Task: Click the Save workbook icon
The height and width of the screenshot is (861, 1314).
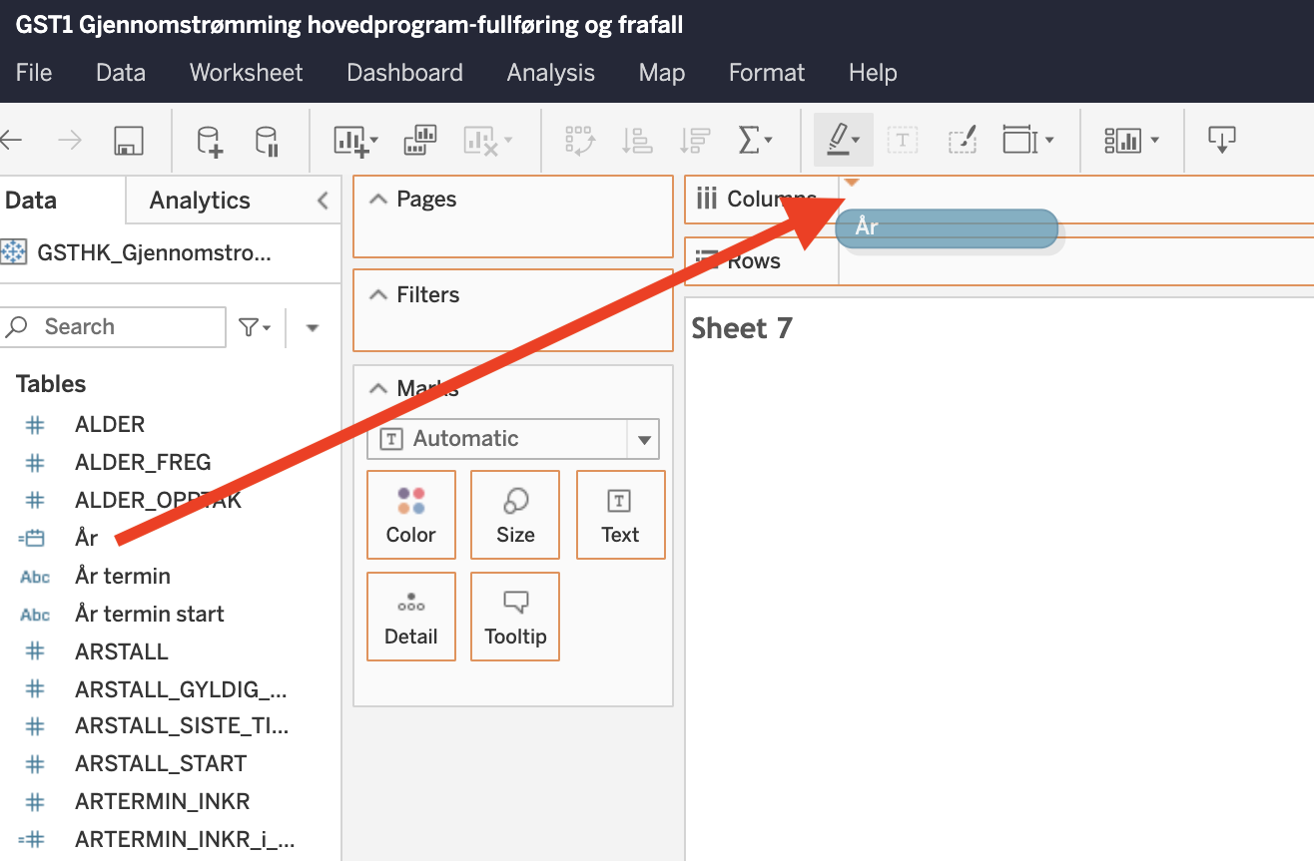Action: tap(129, 141)
